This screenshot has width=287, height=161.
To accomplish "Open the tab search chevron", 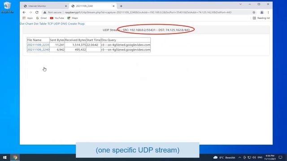I will coord(240,4).
